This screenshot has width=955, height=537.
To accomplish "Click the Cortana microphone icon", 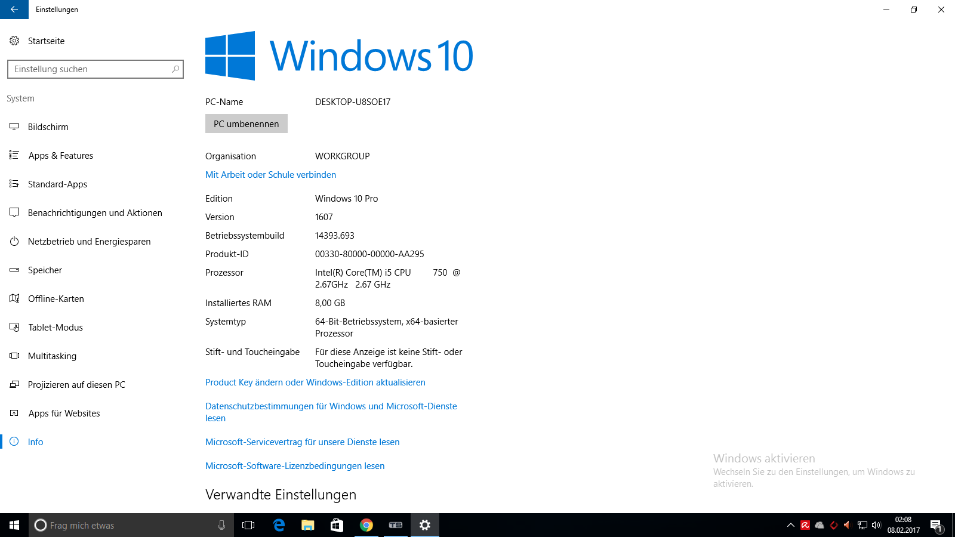I will pyautogui.click(x=221, y=525).
